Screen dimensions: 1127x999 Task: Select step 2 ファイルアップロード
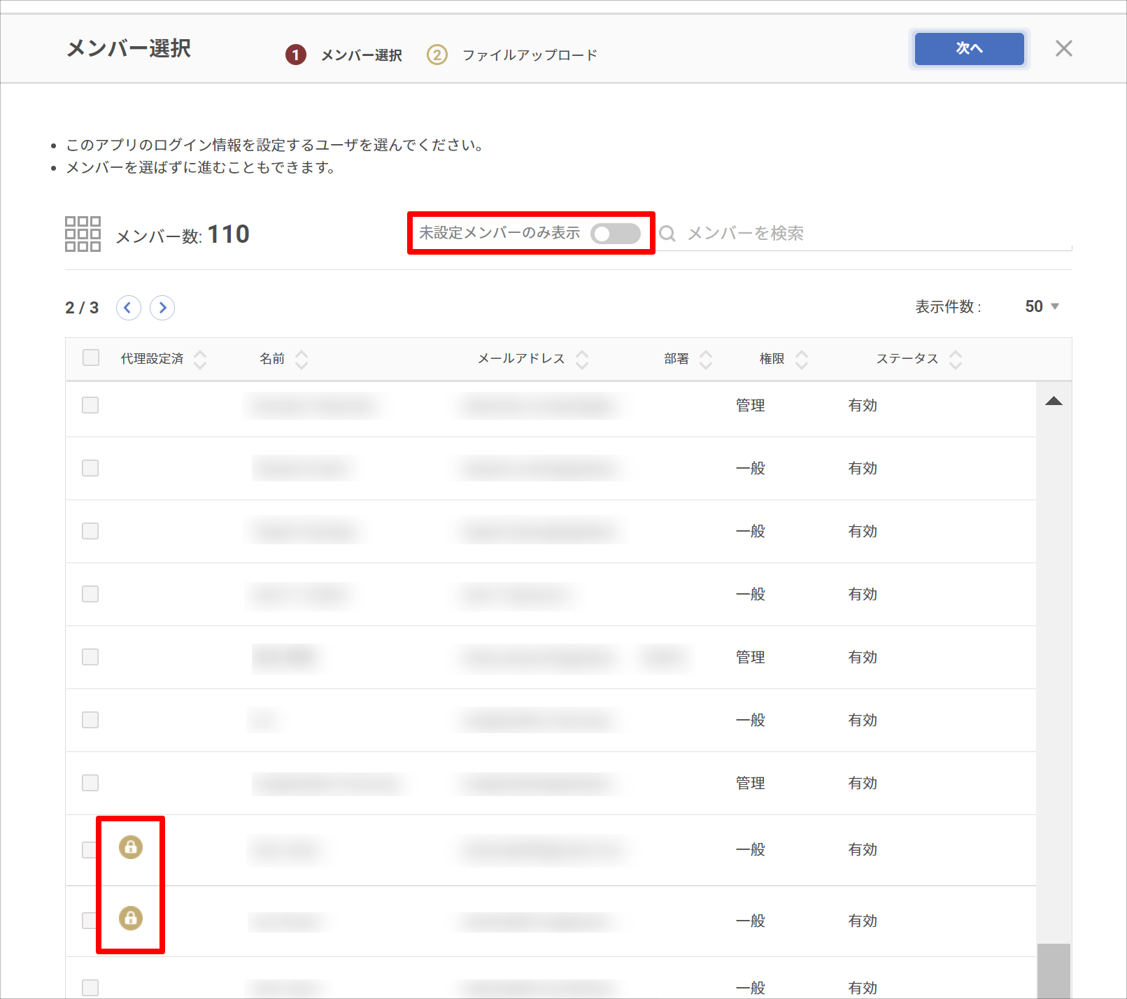click(x=512, y=55)
